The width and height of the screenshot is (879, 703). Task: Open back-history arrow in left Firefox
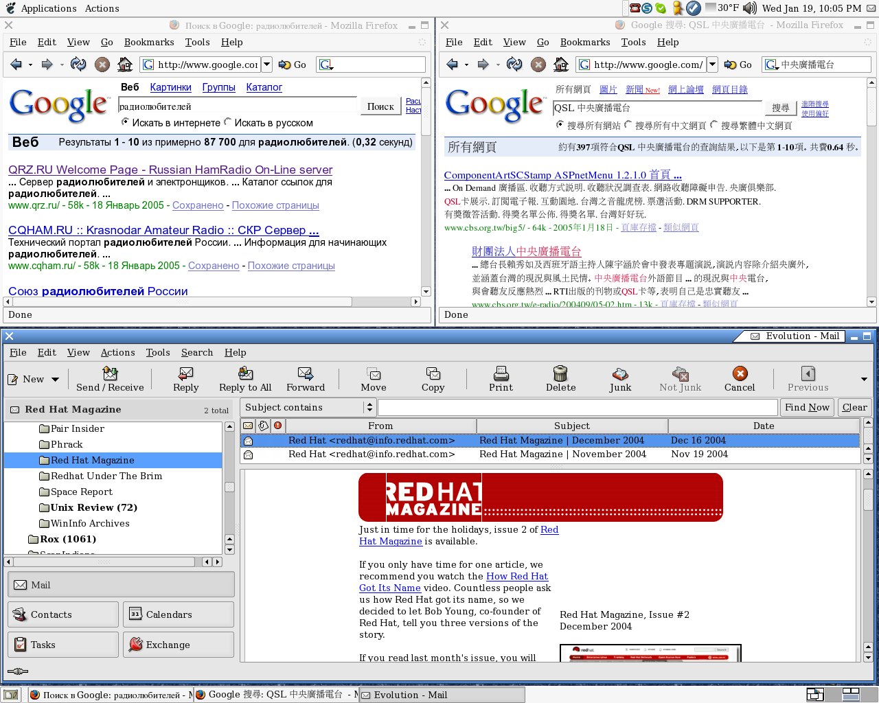pos(30,65)
